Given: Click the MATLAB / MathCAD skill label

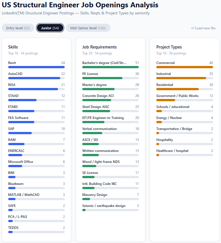Looking at the screenshot, I should (24, 195).
